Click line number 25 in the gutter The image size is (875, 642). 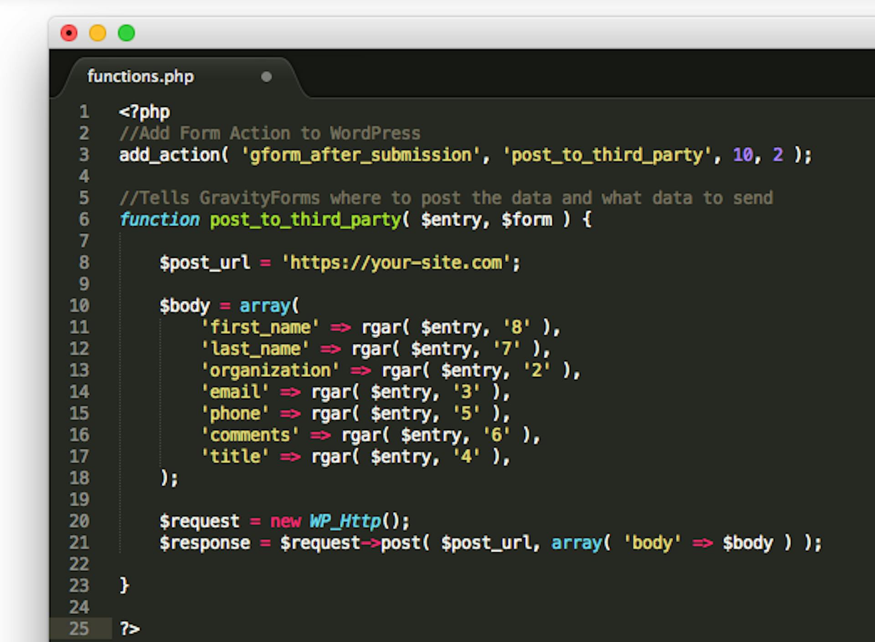point(79,629)
